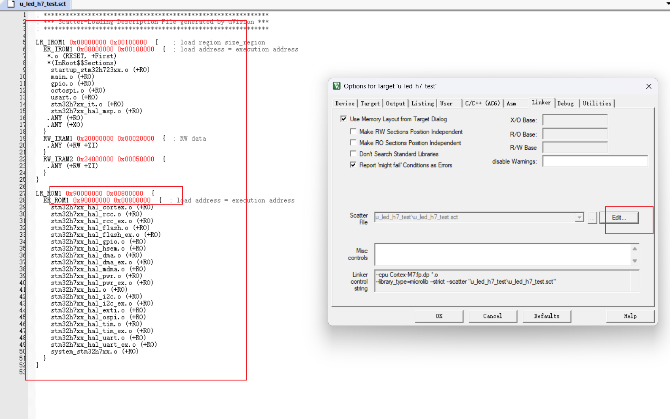670x419 pixels.
Task: Check Don't Search Standard Libraries
Action: (x=353, y=153)
